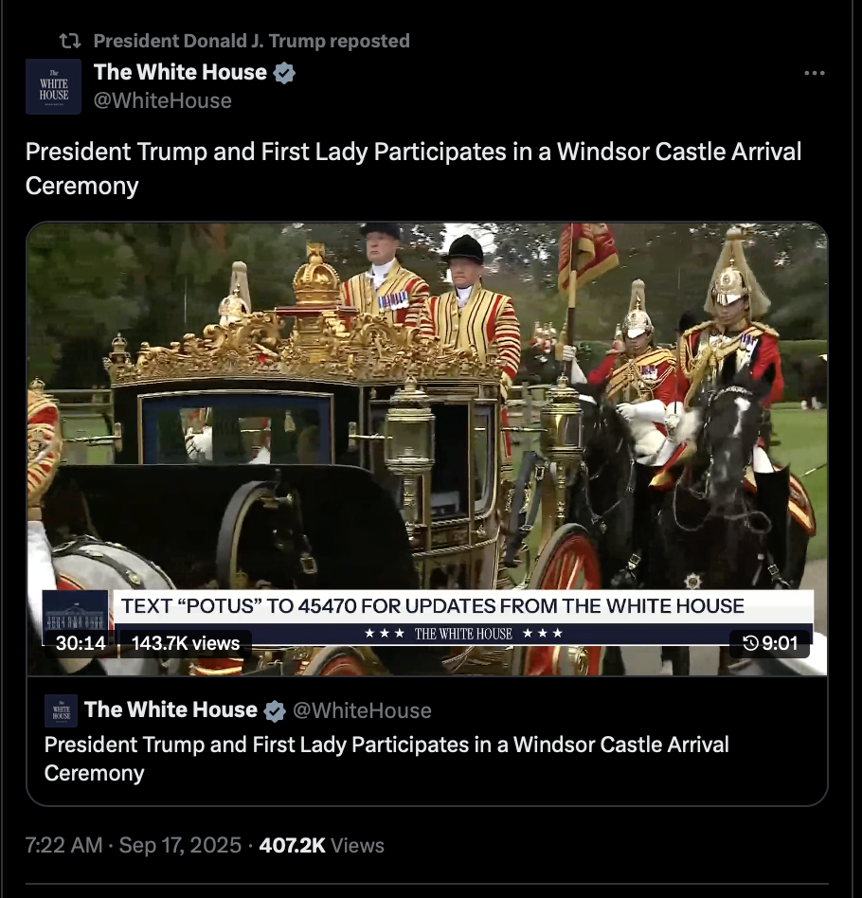Image resolution: width=862 pixels, height=898 pixels.
Task: Open President Donald J. Trump reposted link
Action: [x=251, y=41]
